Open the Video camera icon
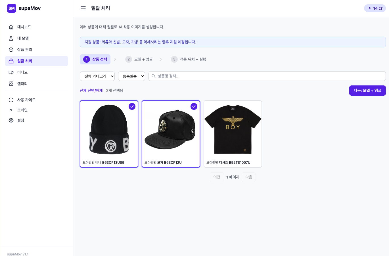 [11, 72]
